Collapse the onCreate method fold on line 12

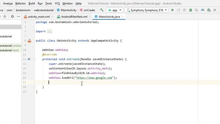[34, 59]
